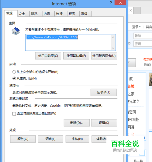
Task: Open the 登录 dropdown in browser window
Action: [x=136, y=27]
